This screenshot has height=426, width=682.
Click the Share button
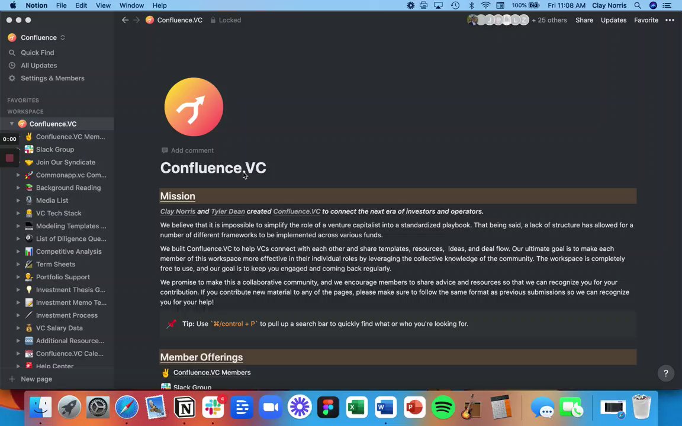click(584, 20)
